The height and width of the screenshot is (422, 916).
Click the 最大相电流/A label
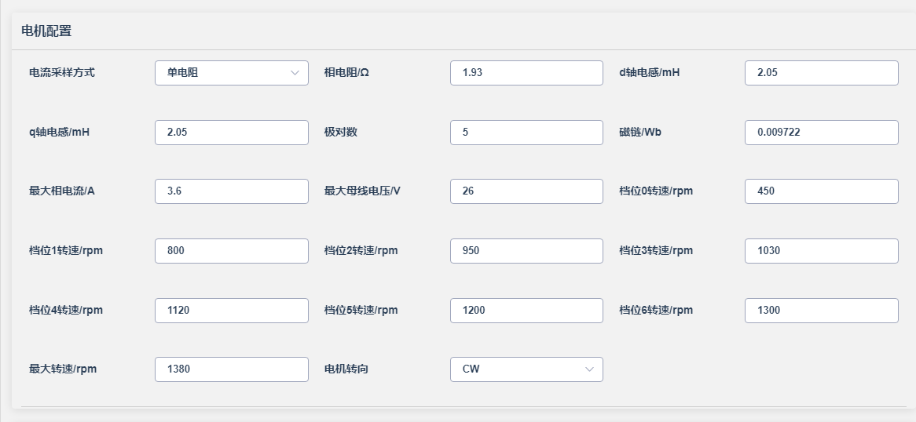click(x=62, y=191)
